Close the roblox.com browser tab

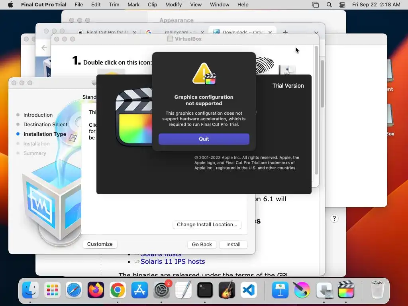point(202,33)
